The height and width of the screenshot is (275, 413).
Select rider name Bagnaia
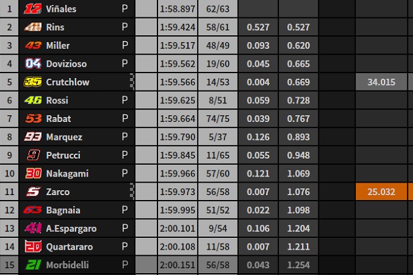click(63, 210)
